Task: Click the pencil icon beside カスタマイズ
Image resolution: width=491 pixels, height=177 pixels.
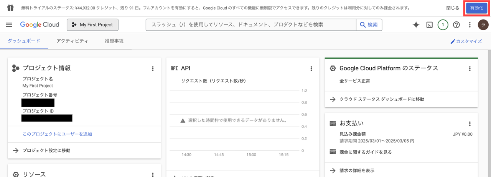Action: [453, 41]
